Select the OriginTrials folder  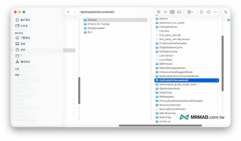coord(187,92)
